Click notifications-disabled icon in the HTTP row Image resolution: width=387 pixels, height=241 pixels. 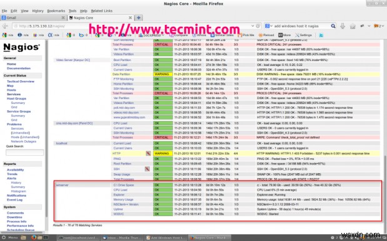[x=148, y=153]
